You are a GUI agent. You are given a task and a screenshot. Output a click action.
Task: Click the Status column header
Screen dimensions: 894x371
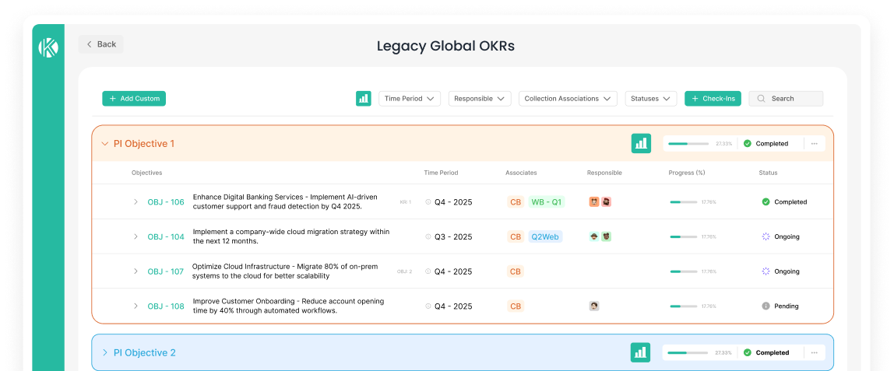click(x=768, y=173)
